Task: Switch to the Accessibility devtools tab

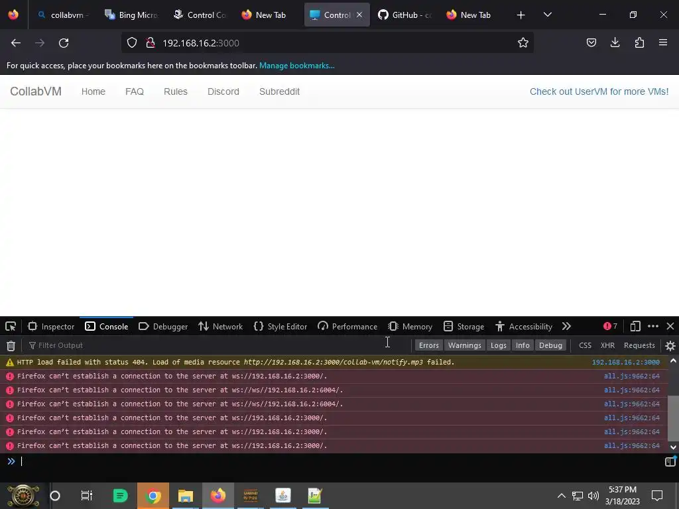Action: 524,326
